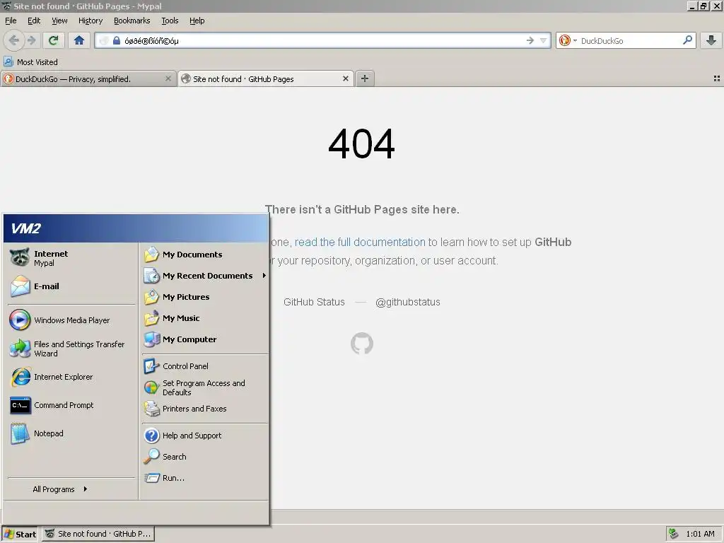This screenshot has width=724, height=543.
Task: Open the Tools menu
Action: tap(170, 21)
